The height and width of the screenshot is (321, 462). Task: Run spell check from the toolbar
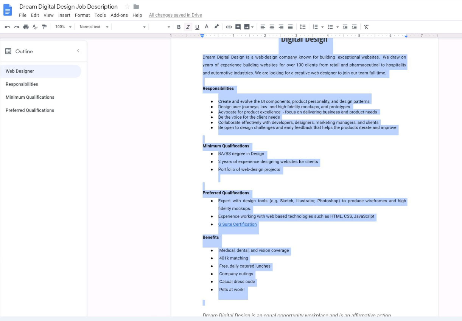(35, 27)
